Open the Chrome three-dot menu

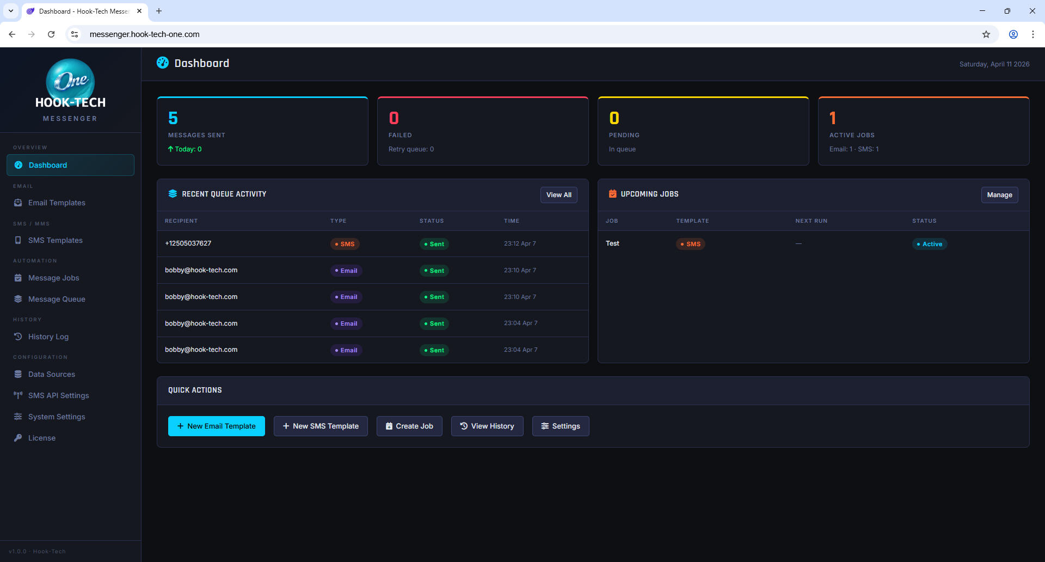pyautogui.click(x=1033, y=34)
